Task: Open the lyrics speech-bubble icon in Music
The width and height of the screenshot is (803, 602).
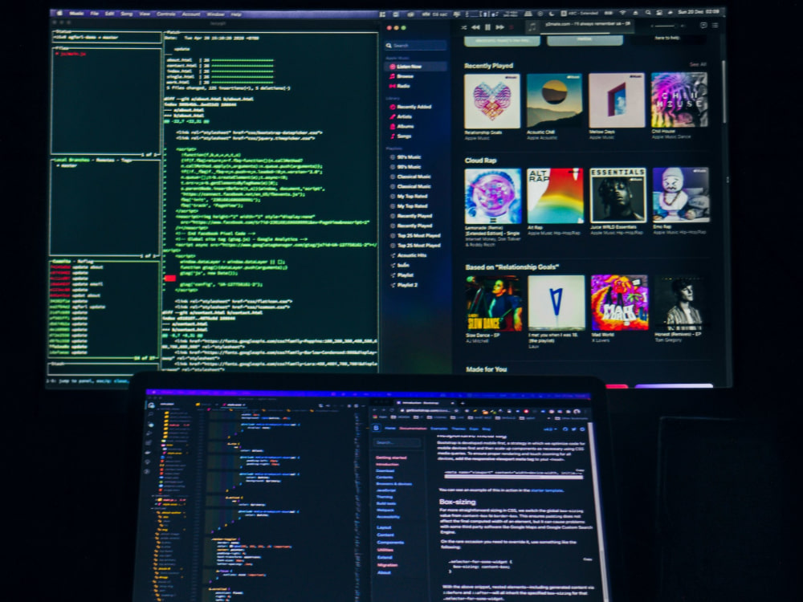Action: point(703,25)
